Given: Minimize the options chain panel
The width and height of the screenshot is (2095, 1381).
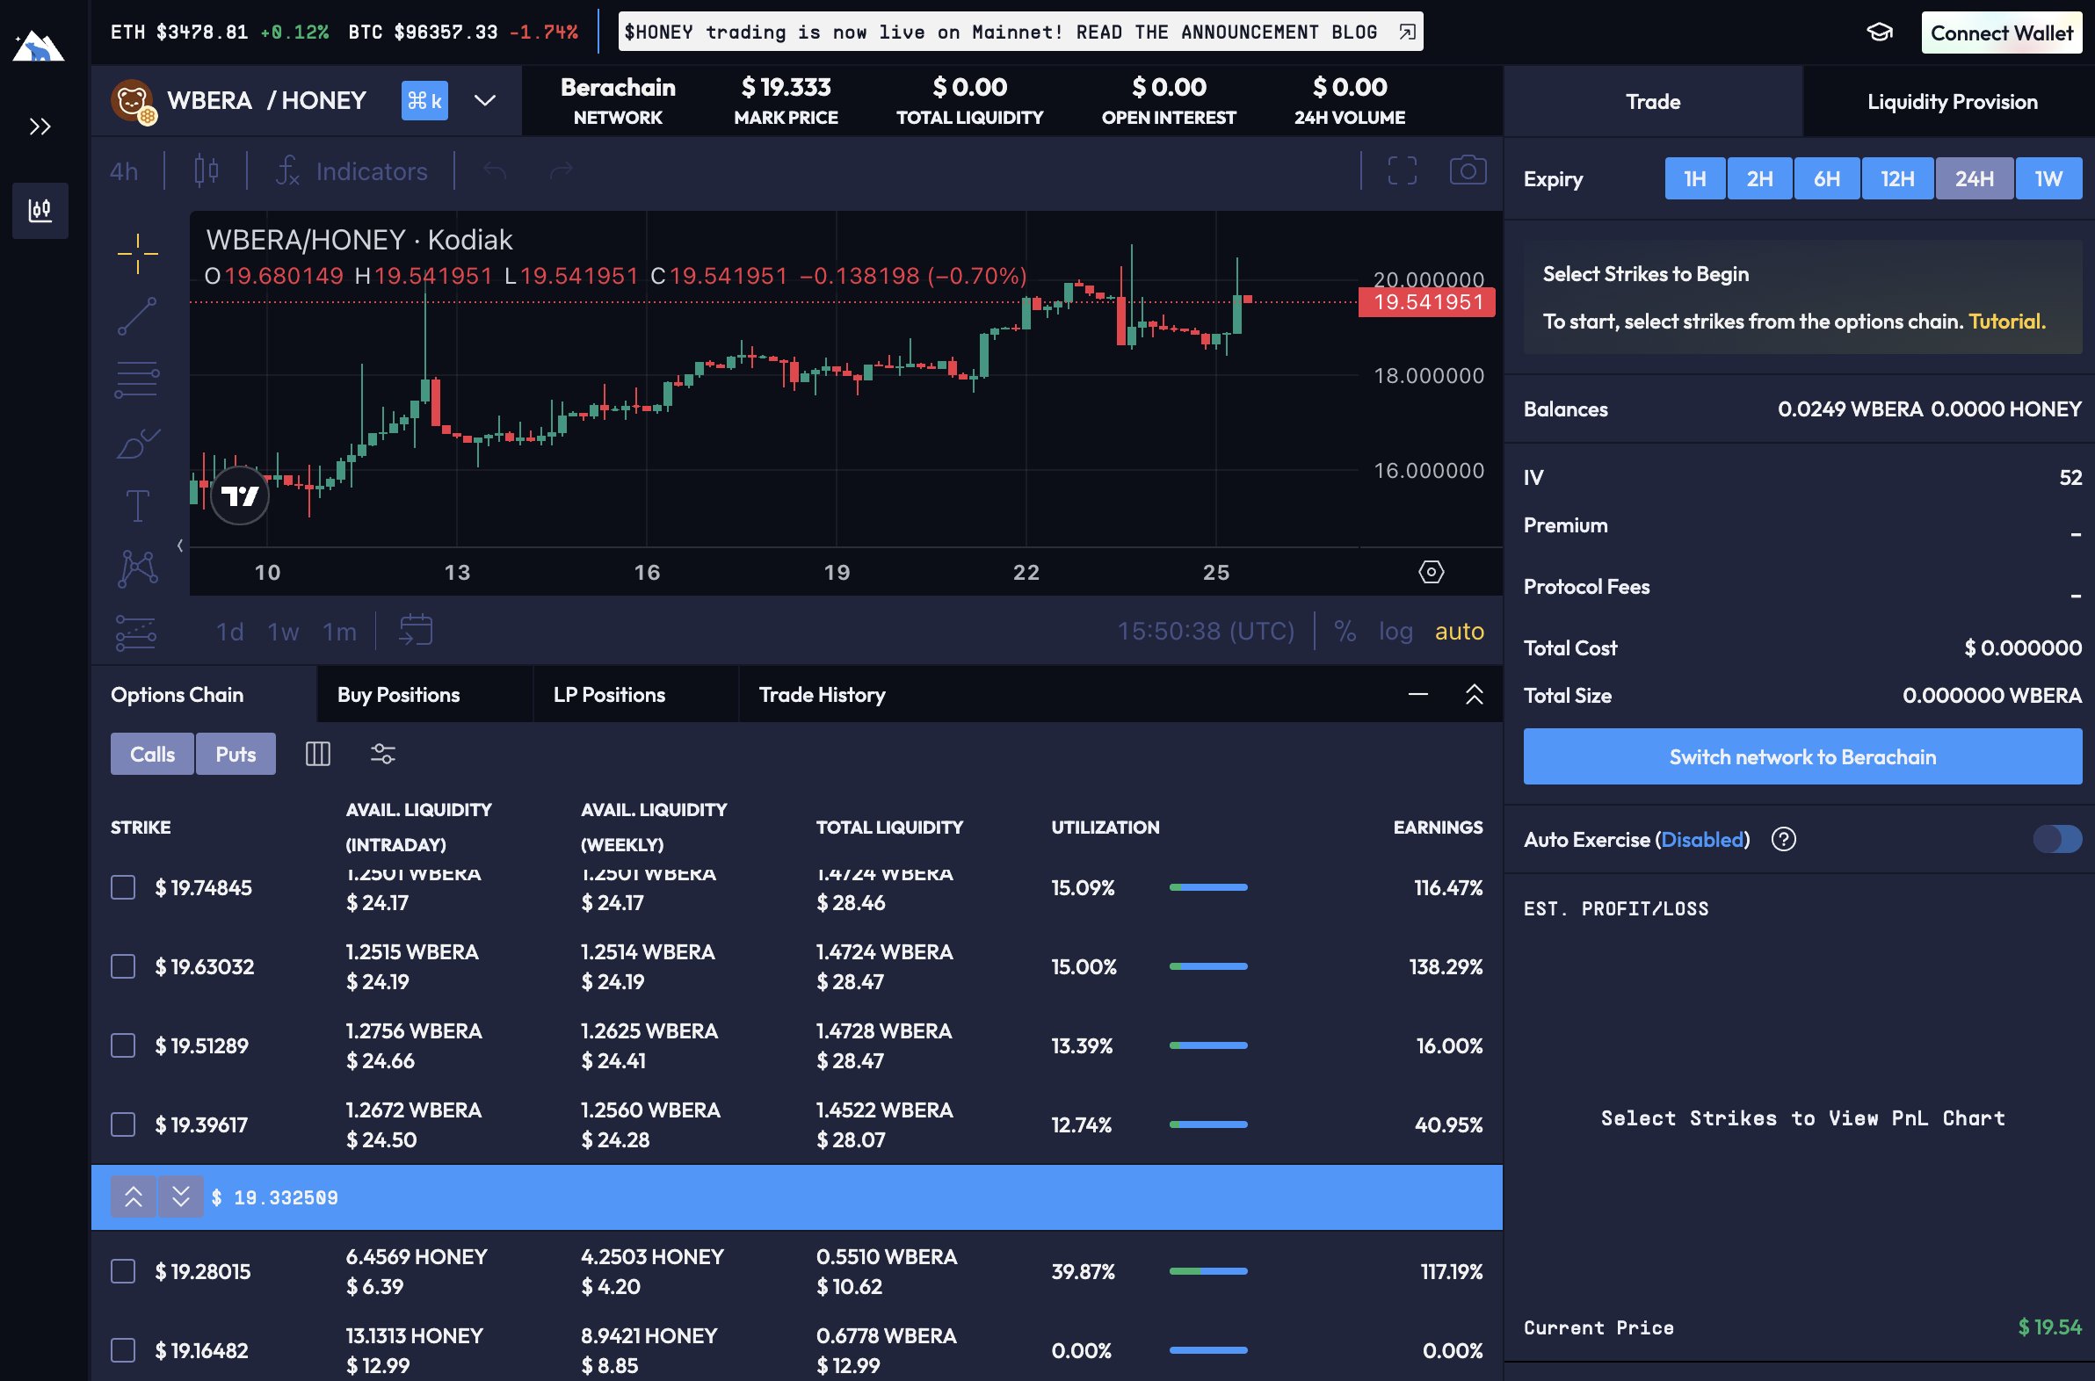Looking at the screenshot, I should [x=1417, y=694].
